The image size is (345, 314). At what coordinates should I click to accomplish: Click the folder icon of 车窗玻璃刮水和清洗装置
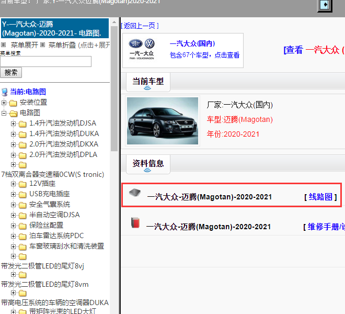click(22, 247)
